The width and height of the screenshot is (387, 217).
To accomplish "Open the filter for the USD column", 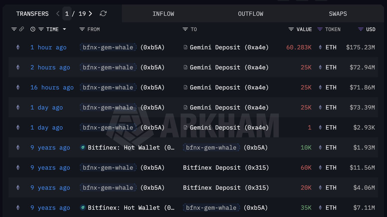I will (360, 29).
